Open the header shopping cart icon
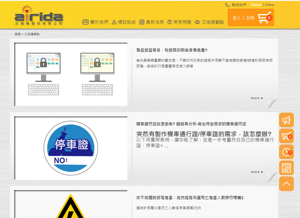The height and width of the screenshot is (218, 300). coord(265,18)
